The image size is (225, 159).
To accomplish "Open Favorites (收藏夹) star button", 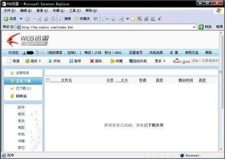I will point(82,19).
